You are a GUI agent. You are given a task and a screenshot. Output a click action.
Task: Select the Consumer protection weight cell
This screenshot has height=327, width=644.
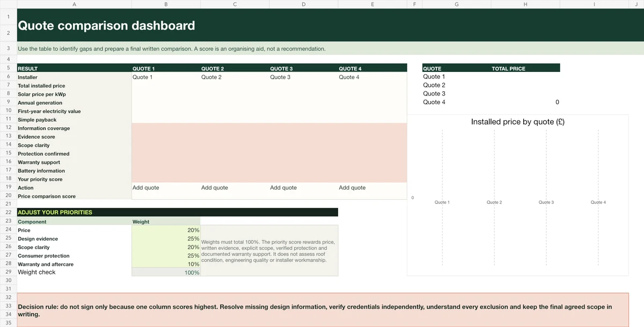[x=166, y=256]
